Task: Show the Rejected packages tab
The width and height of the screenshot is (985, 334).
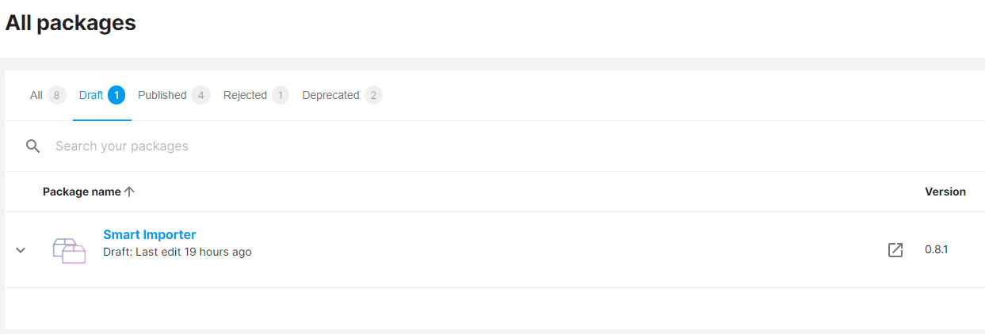Action: click(256, 95)
